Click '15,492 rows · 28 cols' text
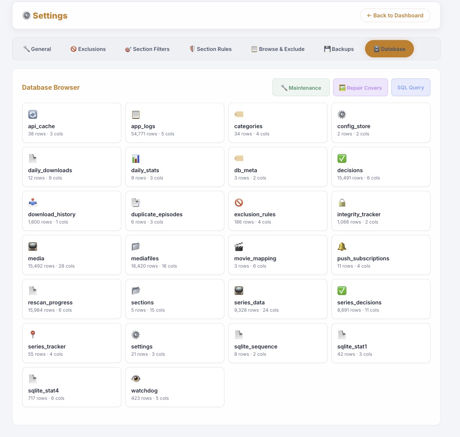The width and height of the screenshot is (460, 437). (51, 266)
